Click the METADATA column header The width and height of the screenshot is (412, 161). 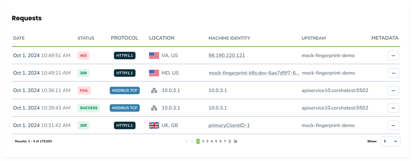pos(385,38)
